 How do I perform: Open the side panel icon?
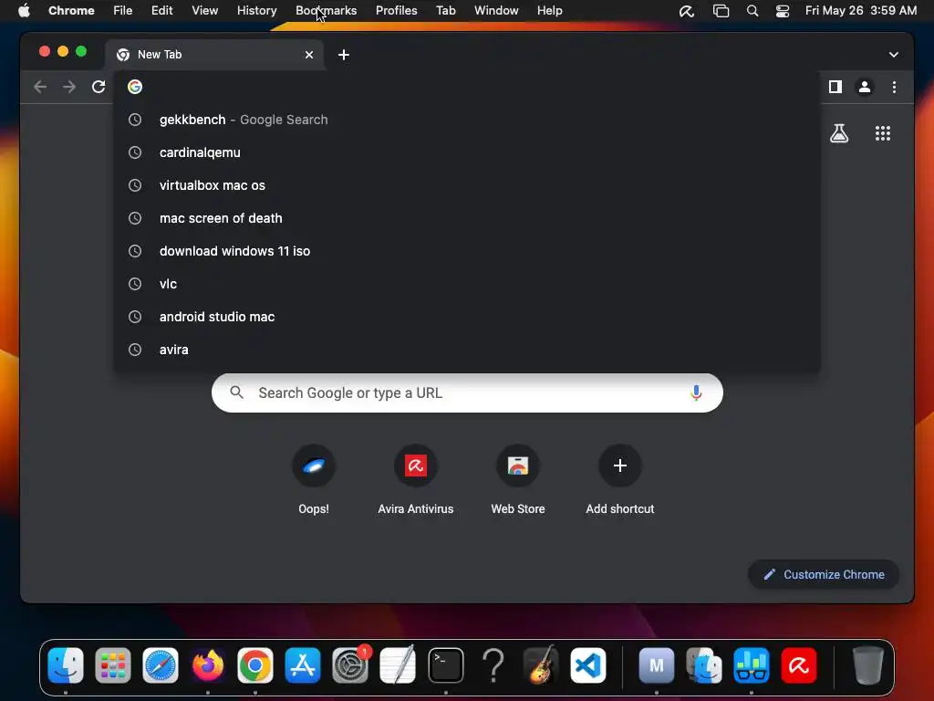835,87
